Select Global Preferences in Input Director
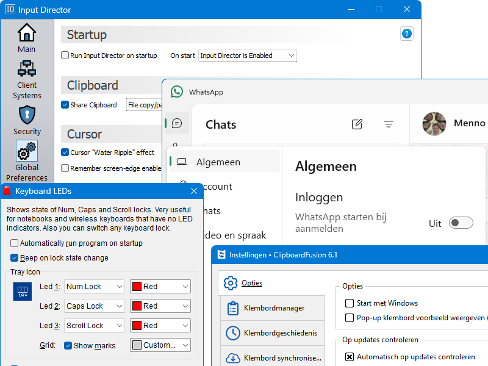The height and width of the screenshot is (366, 488). pos(27,160)
